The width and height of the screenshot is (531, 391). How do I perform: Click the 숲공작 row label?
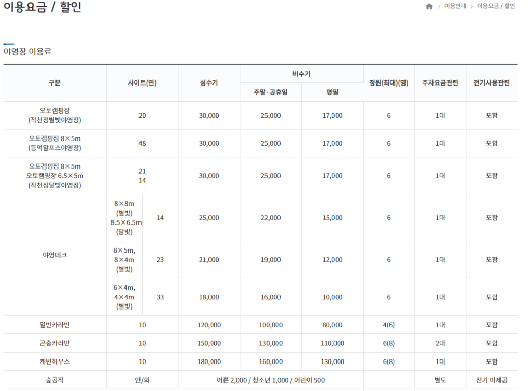coord(54,380)
